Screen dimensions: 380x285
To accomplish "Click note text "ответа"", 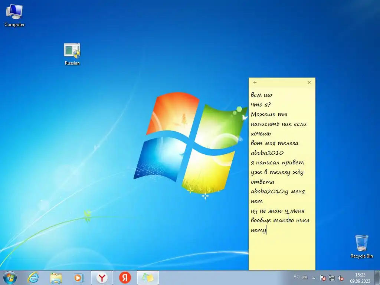I will pos(262,182).
